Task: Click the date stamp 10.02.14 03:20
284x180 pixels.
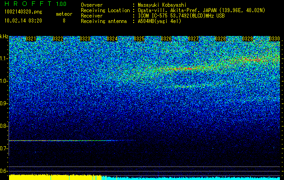Action: pyautogui.click(x=23, y=21)
